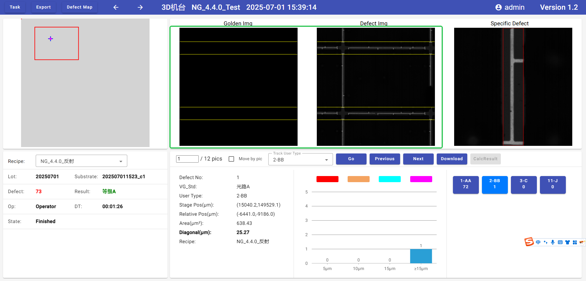Viewport: 586px width, 281px height.
Task: Open the soft keyboard icon in IME bar
Action: pyautogui.click(x=560, y=242)
